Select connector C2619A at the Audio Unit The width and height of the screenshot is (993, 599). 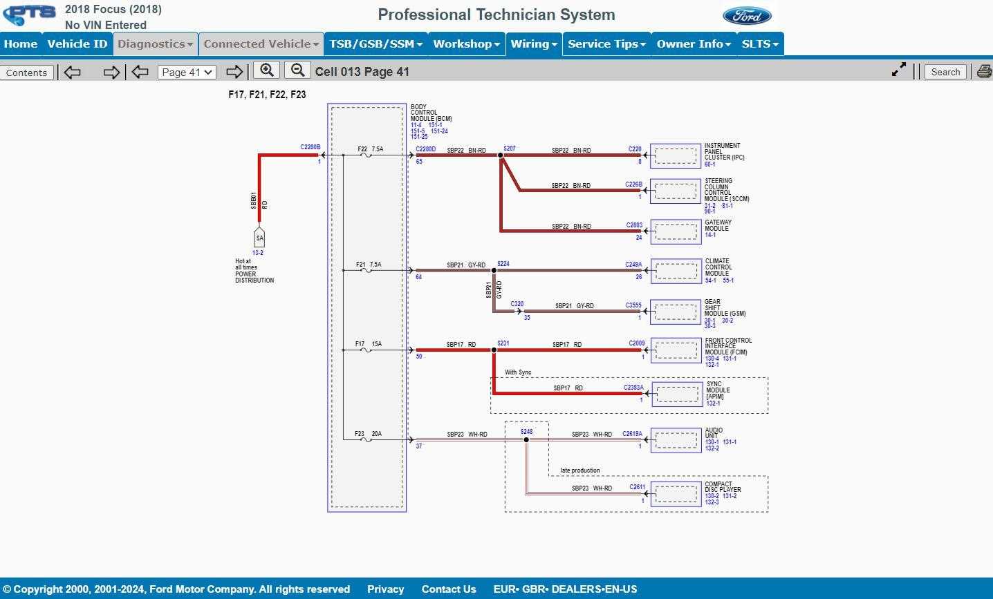tap(632, 434)
